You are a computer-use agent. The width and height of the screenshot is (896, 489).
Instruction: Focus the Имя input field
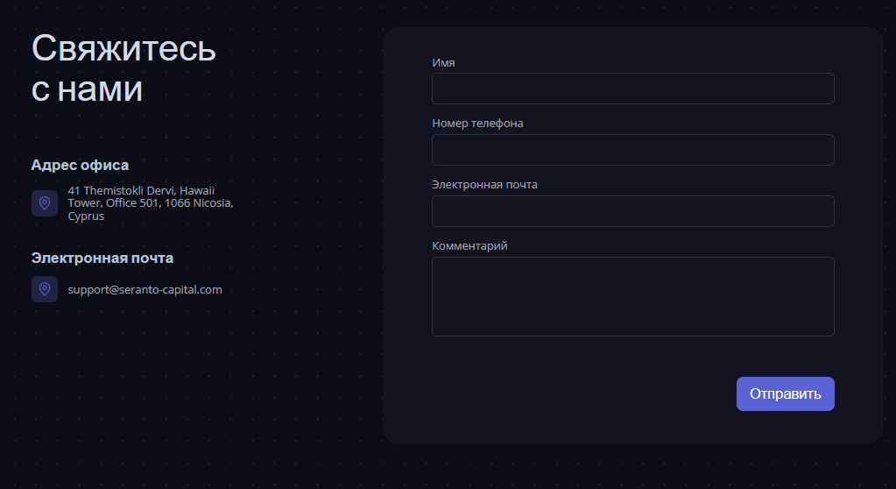(632, 89)
